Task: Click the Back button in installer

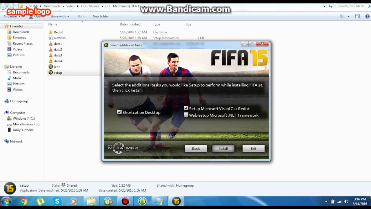Action: (196, 149)
